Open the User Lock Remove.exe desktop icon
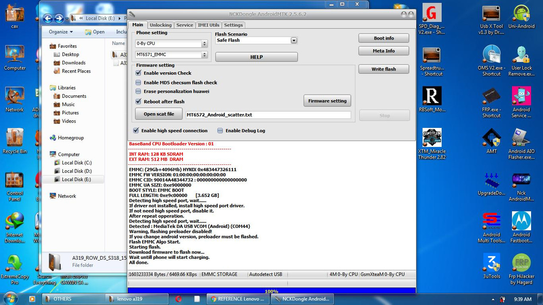This screenshot has width=543, height=305. [x=521, y=61]
